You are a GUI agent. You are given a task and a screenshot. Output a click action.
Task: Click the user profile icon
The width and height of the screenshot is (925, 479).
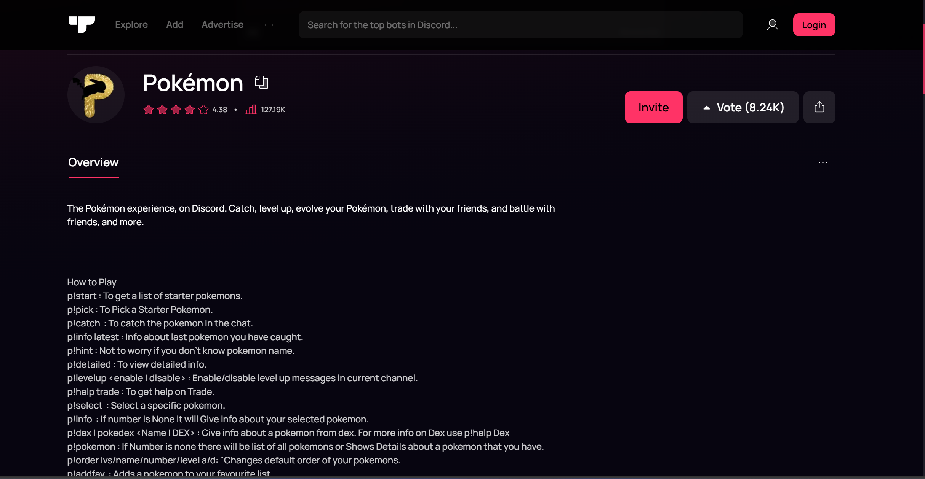pos(772,25)
